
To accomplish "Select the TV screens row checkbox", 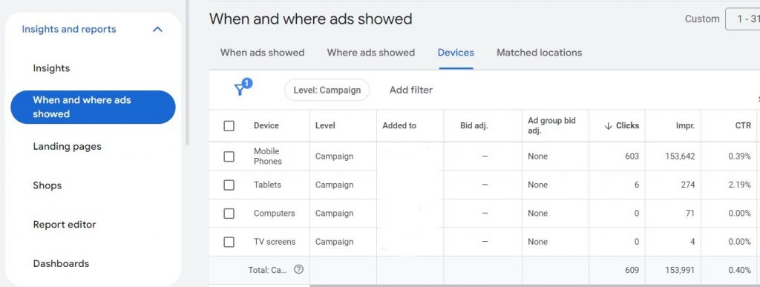I will pyautogui.click(x=229, y=242).
